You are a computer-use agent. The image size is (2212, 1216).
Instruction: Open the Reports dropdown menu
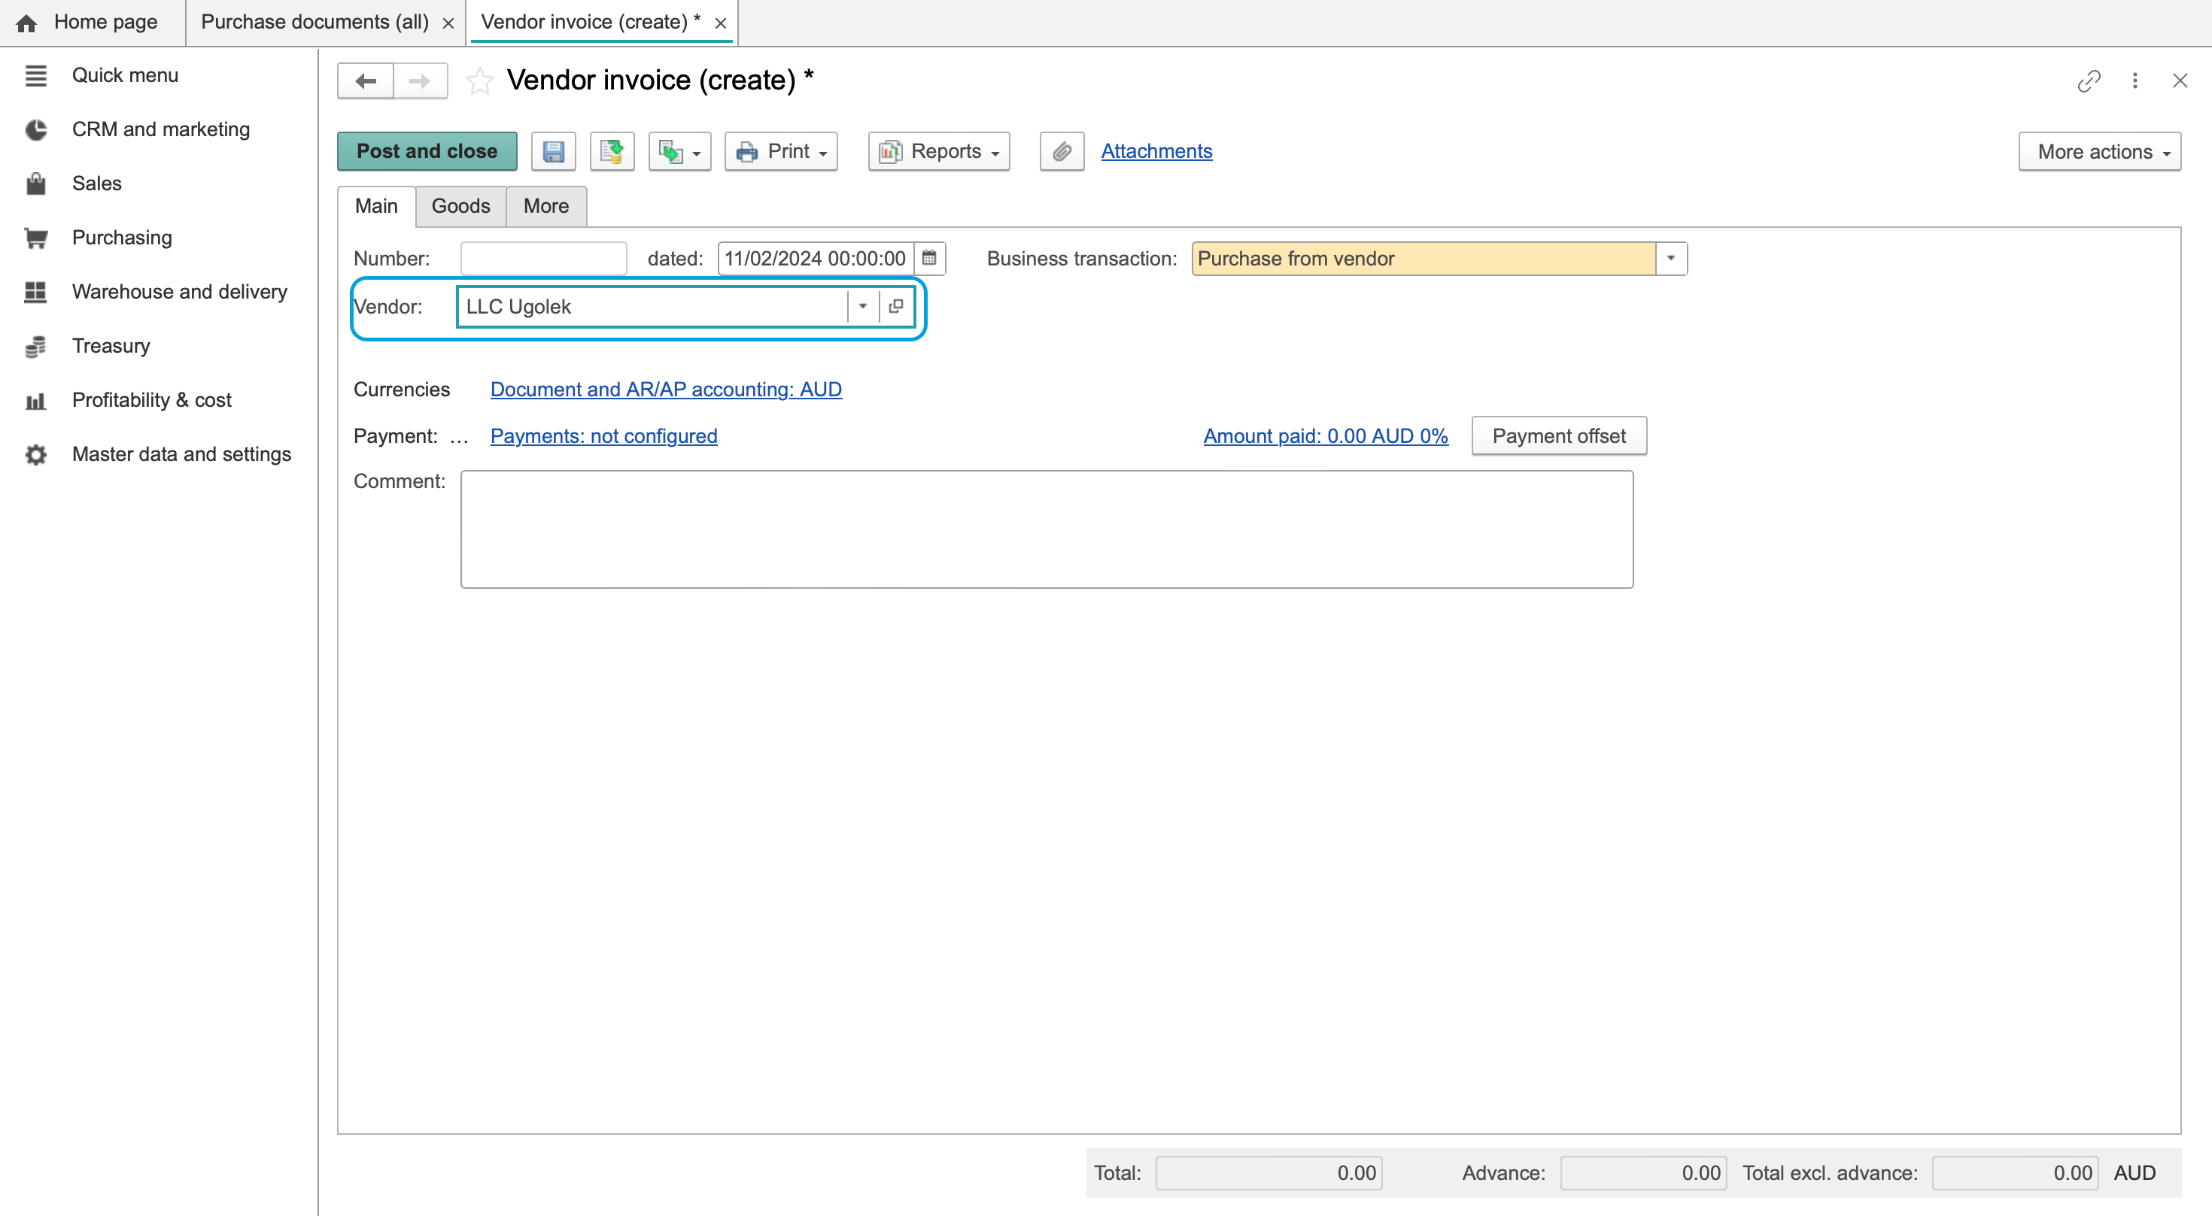click(938, 151)
